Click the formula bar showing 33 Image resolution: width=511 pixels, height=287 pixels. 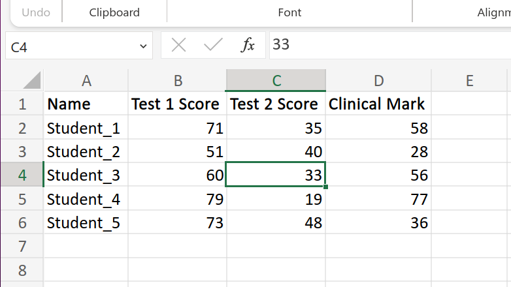coord(386,45)
